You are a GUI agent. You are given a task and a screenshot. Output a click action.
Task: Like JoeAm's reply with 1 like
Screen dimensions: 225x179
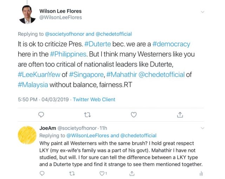tap(102, 173)
